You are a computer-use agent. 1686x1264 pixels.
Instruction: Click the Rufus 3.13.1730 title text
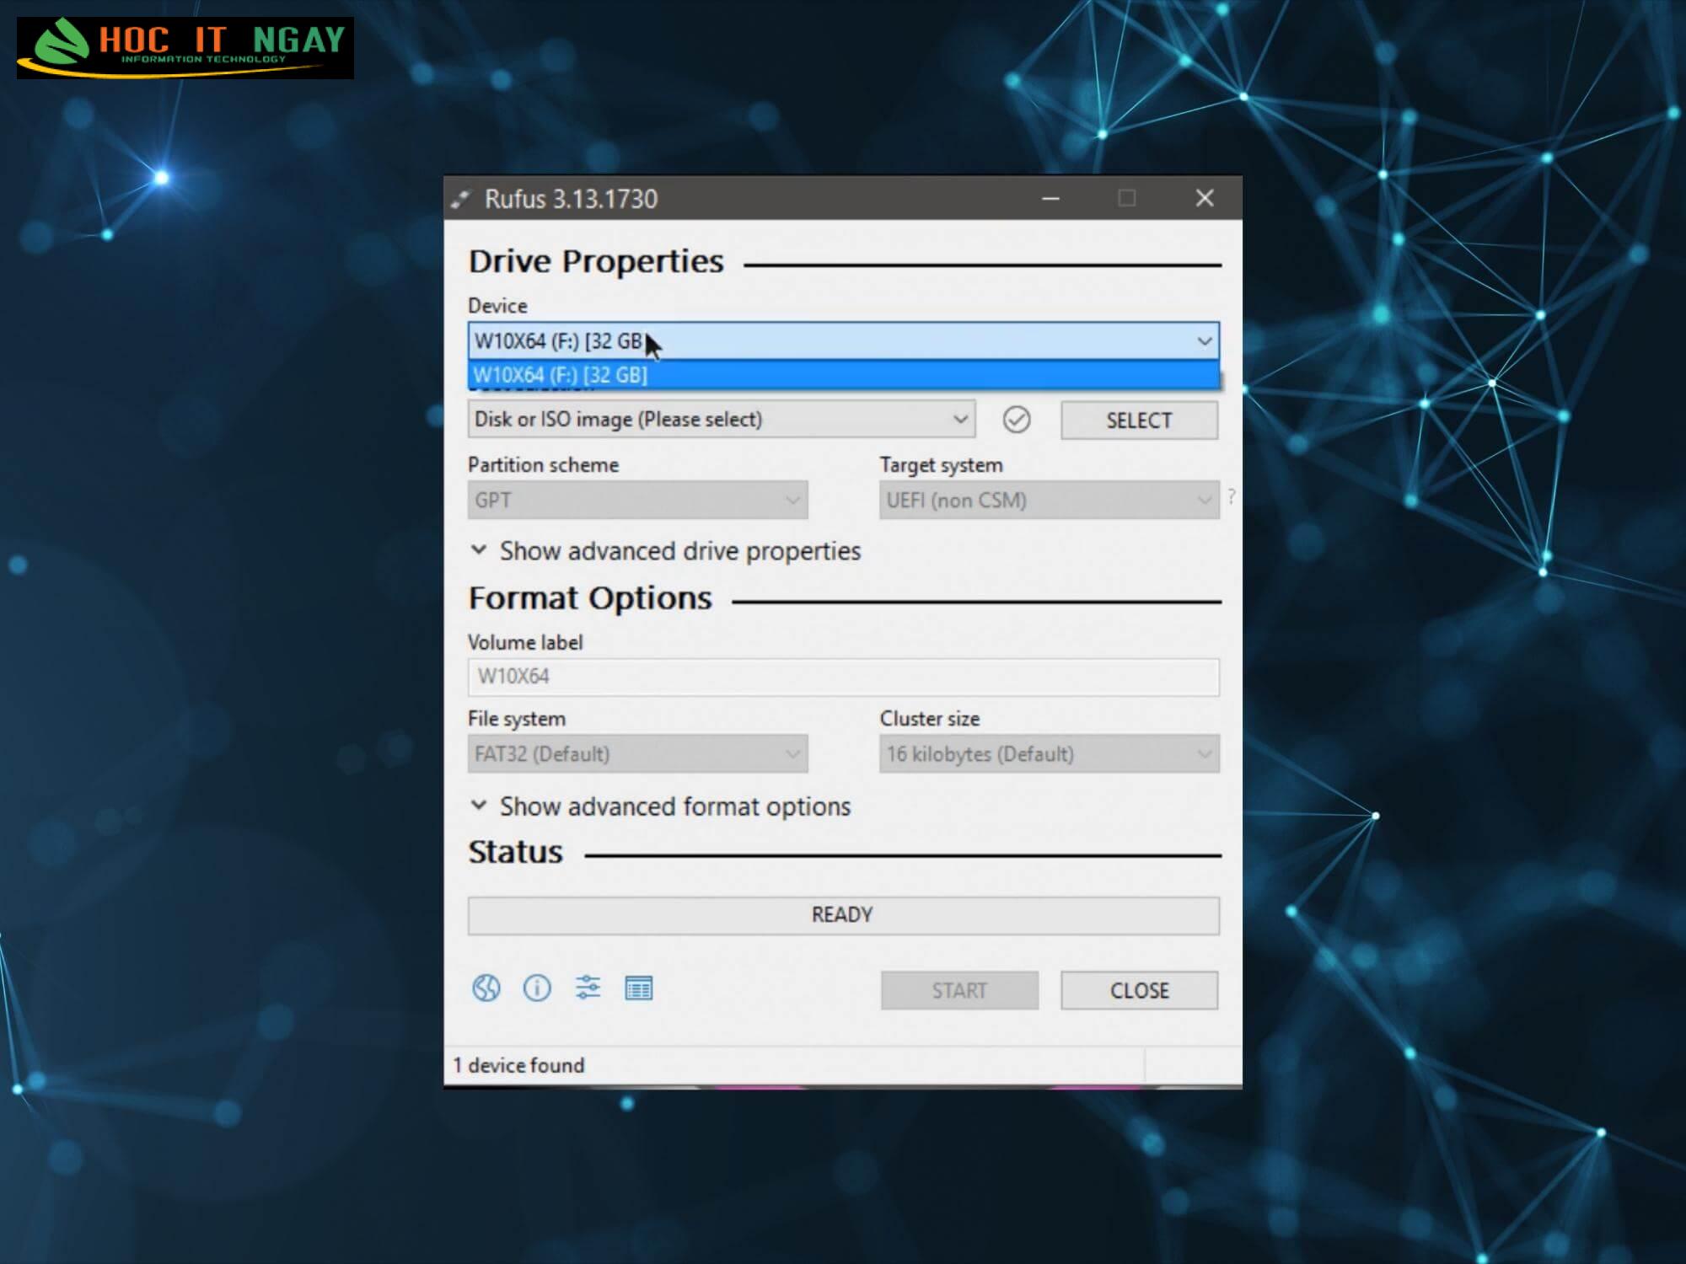571,199
